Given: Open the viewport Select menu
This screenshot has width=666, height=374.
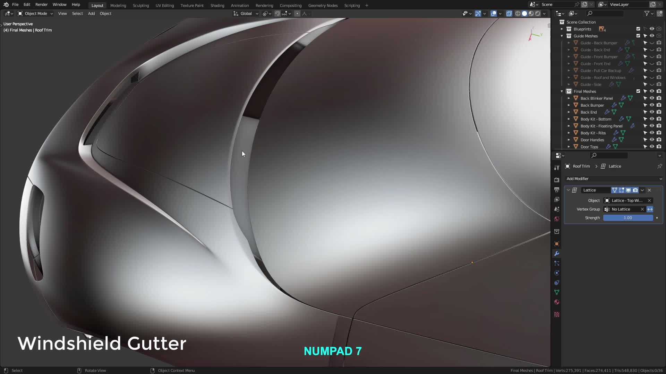Looking at the screenshot, I should [77, 14].
